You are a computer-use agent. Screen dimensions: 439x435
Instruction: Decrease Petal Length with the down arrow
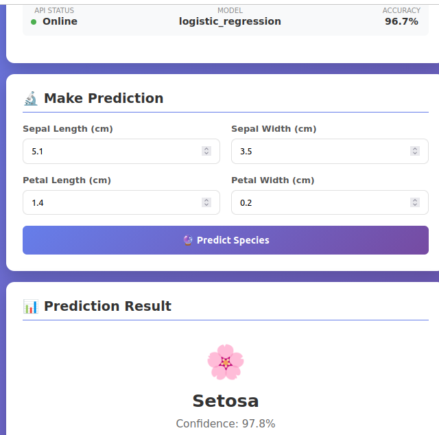point(206,205)
